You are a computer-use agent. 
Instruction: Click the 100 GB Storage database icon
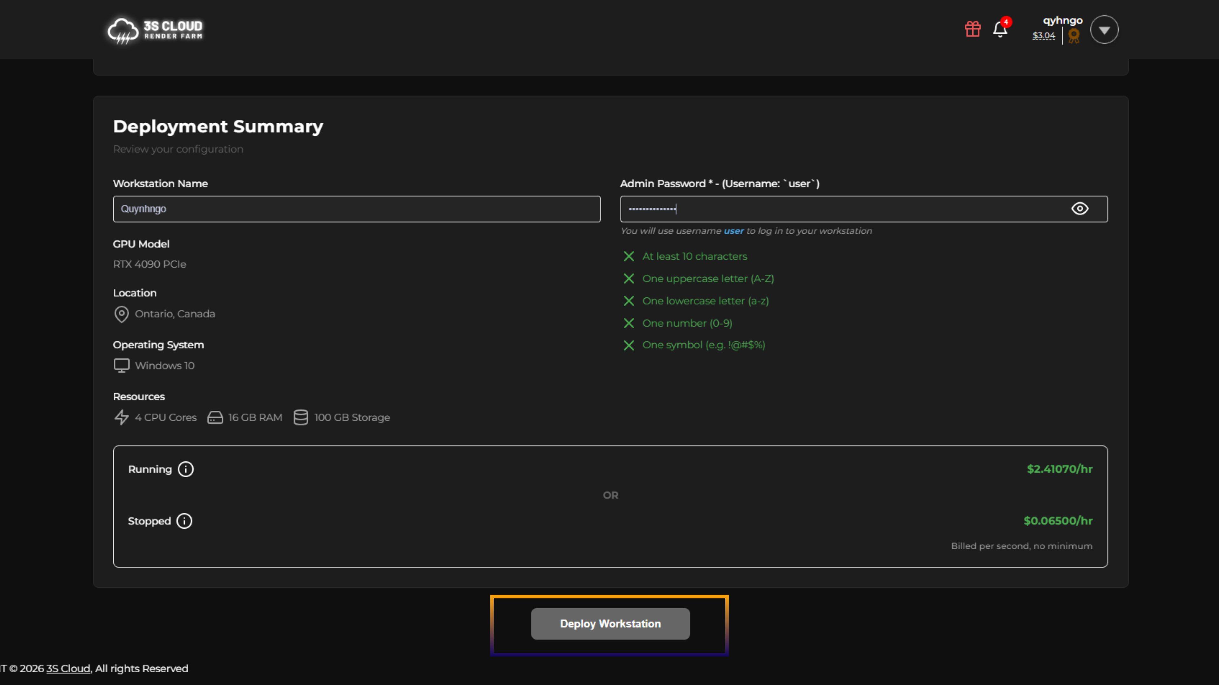click(301, 417)
